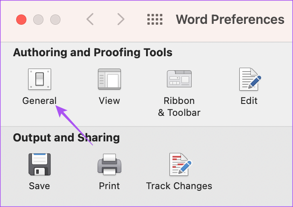
Task: Click the Track Changes label
Action: [x=179, y=186]
